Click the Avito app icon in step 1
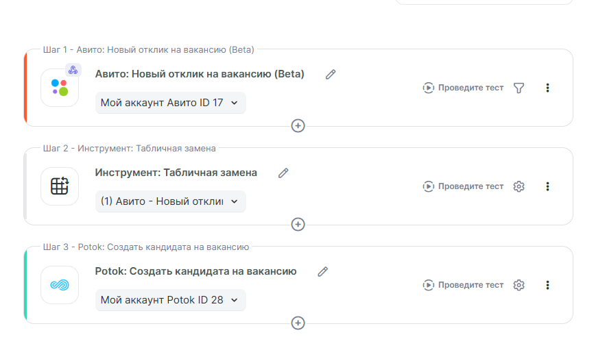The height and width of the screenshot is (361, 607). [60, 88]
